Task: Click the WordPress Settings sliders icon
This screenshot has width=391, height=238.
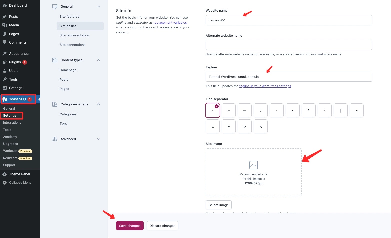Action: 5,88
